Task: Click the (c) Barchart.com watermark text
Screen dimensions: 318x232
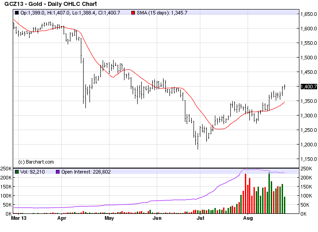Action: pos(36,162)
